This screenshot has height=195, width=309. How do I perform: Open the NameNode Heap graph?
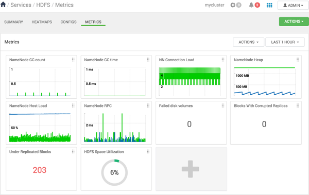click(265, 82)
